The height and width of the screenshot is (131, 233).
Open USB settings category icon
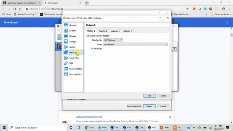pos(66,63)
